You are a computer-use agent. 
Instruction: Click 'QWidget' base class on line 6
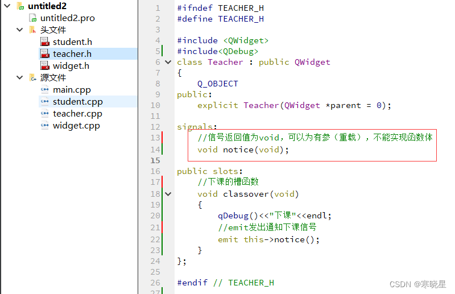pyautogui.click(x=312, y=62)
